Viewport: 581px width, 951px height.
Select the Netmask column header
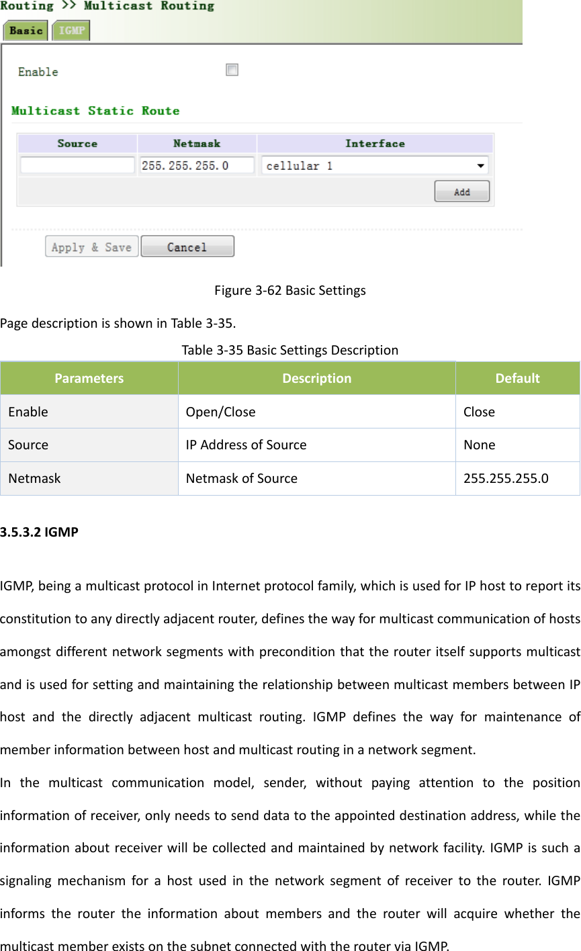tap(196, 143)
